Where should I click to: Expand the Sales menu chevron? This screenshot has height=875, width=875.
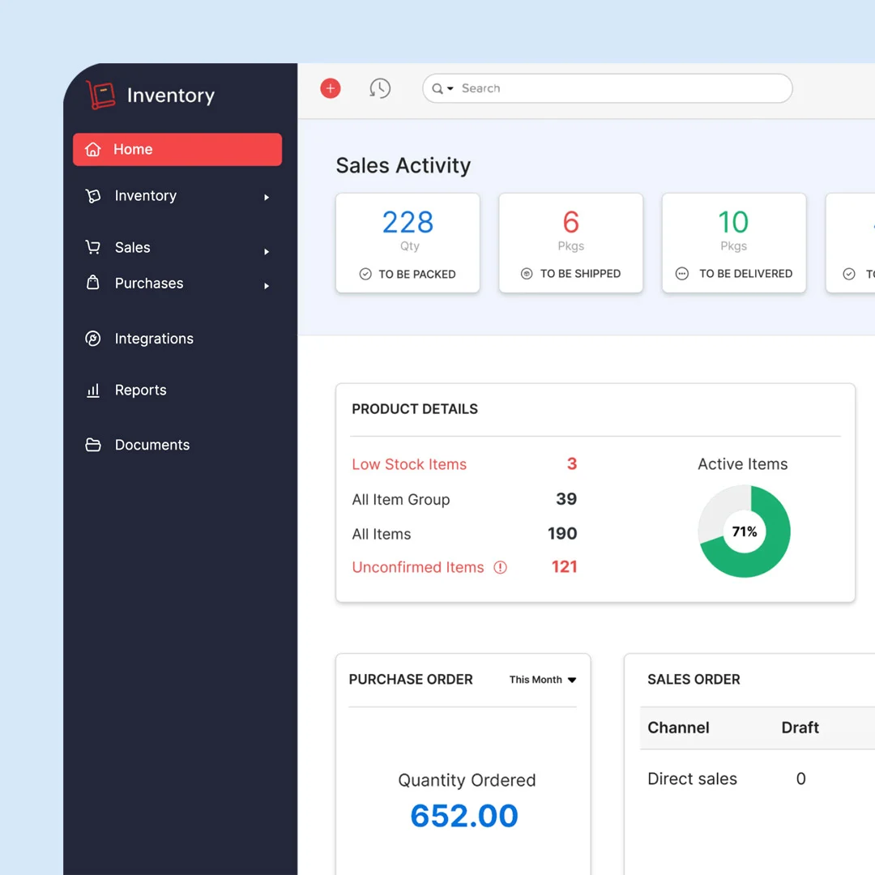point(267,251)
